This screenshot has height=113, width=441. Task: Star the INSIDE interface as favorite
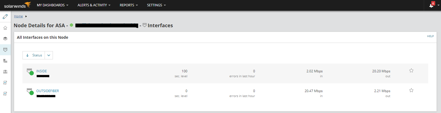pos(411,71)
